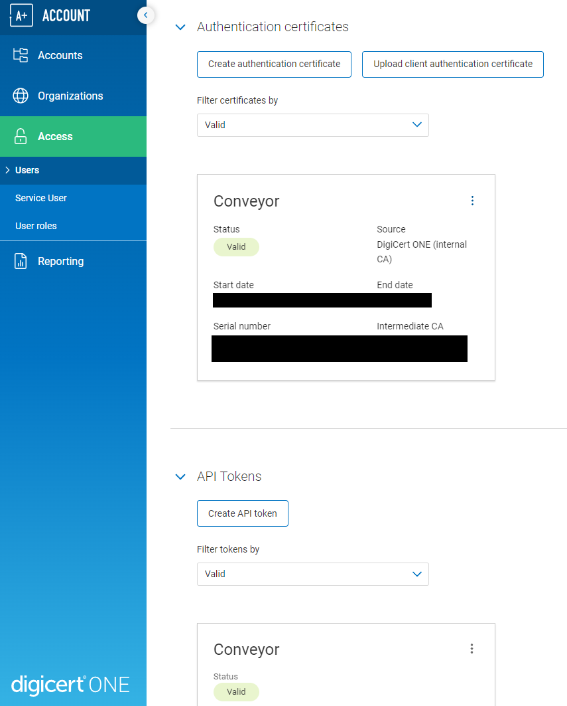
Task: Click the Valid status chip on API token
Action: (x=236, y=691)
